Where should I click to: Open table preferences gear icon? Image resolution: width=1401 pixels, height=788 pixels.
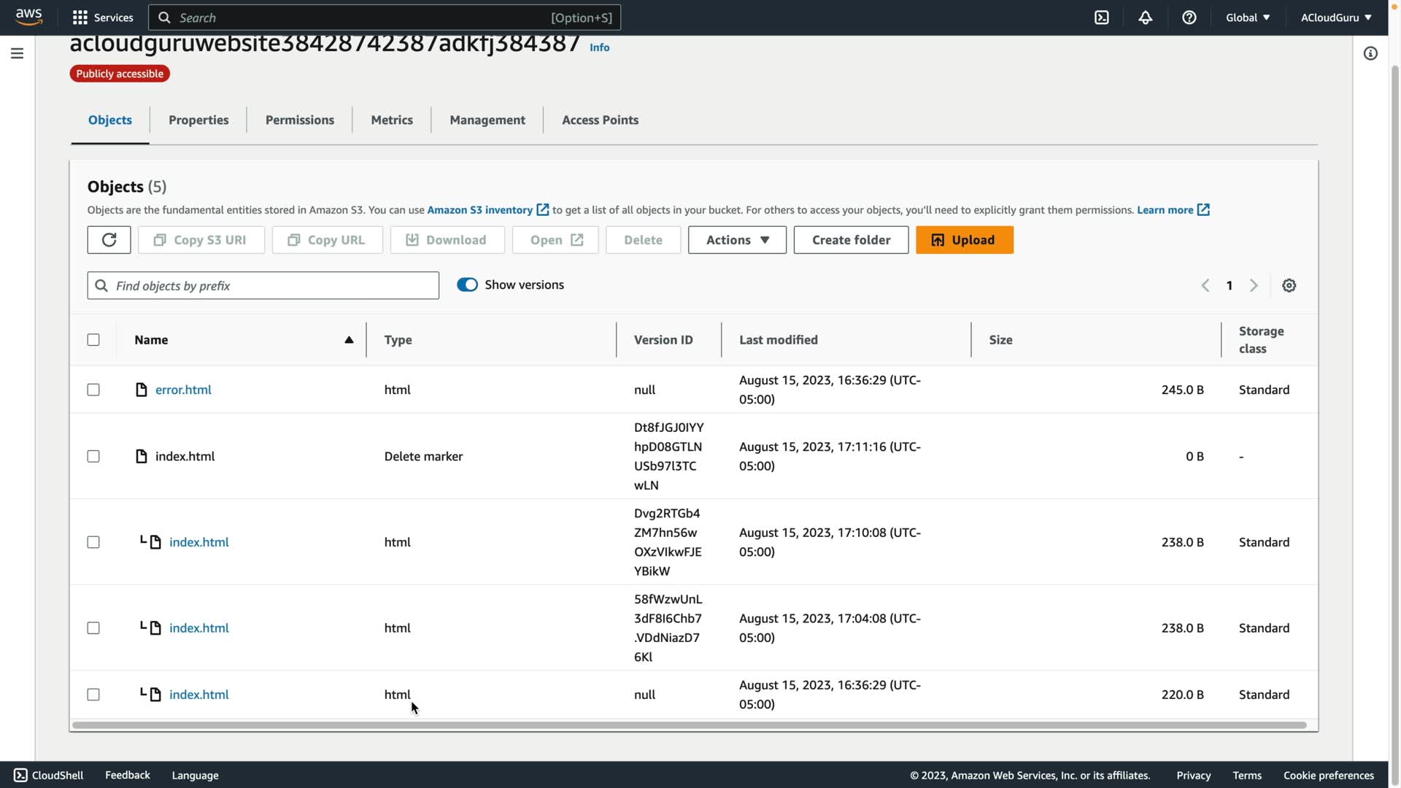1289,286
